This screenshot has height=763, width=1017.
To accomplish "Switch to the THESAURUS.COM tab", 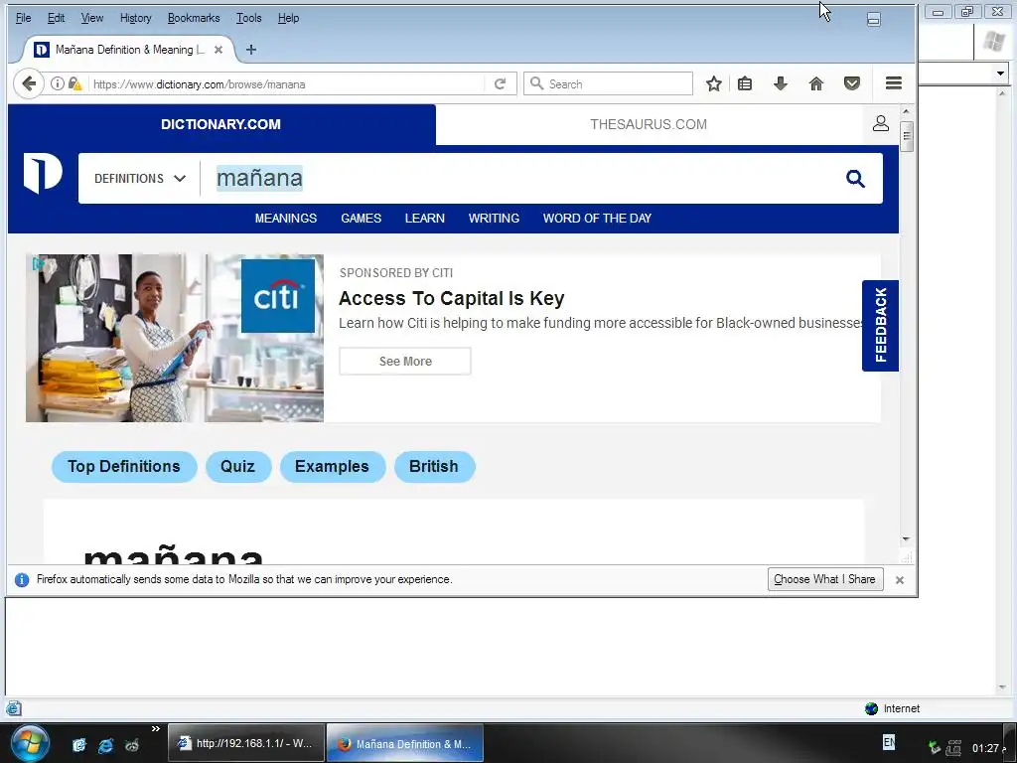I will tap(649, 124).
